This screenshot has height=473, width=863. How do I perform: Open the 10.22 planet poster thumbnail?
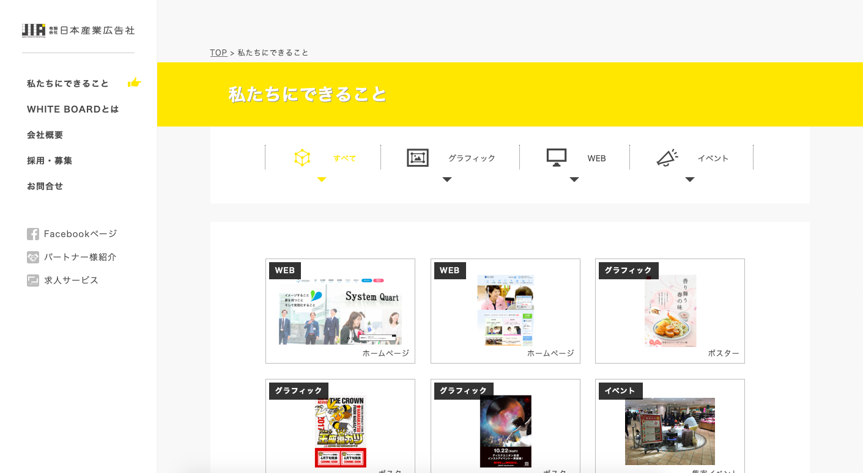point(505,431)
